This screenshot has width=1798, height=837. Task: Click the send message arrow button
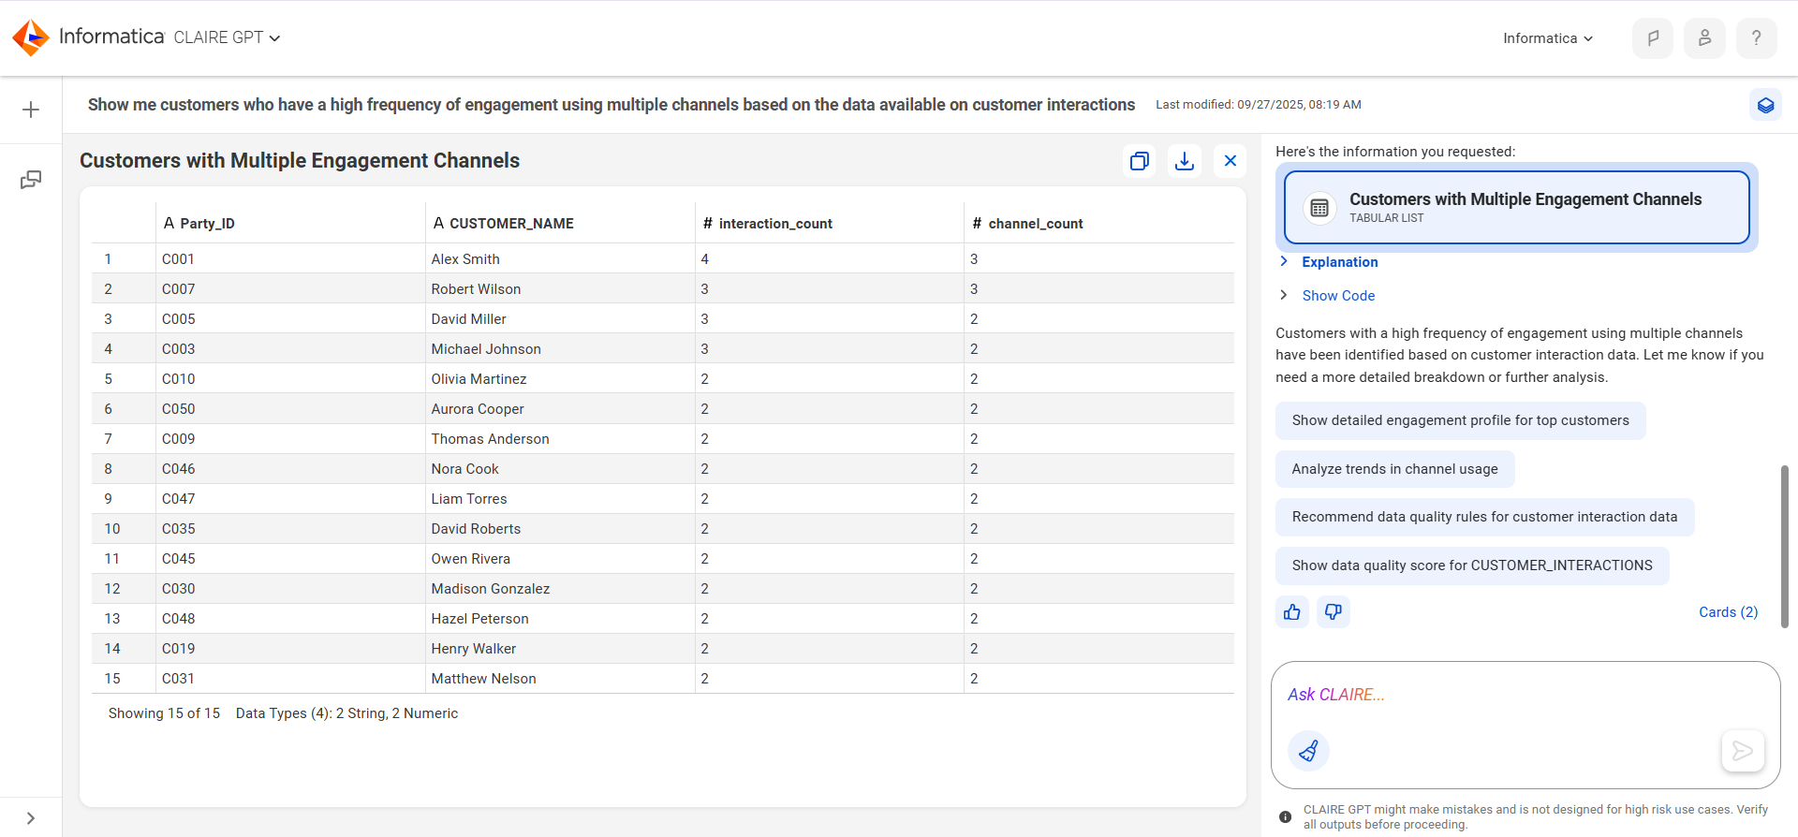click(1743, 751)
